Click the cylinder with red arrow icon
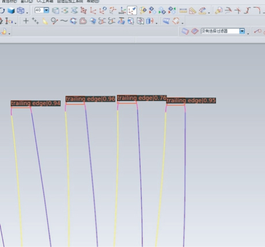The width and height of the screenshot is (265, 247). [150, 21]
